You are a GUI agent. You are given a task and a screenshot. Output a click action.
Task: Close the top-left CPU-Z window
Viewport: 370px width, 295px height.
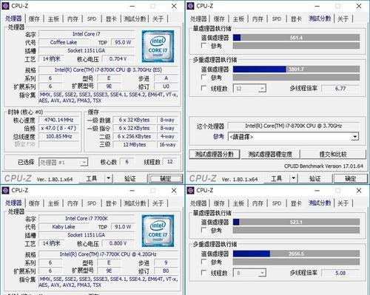click(x=174, y=6)
